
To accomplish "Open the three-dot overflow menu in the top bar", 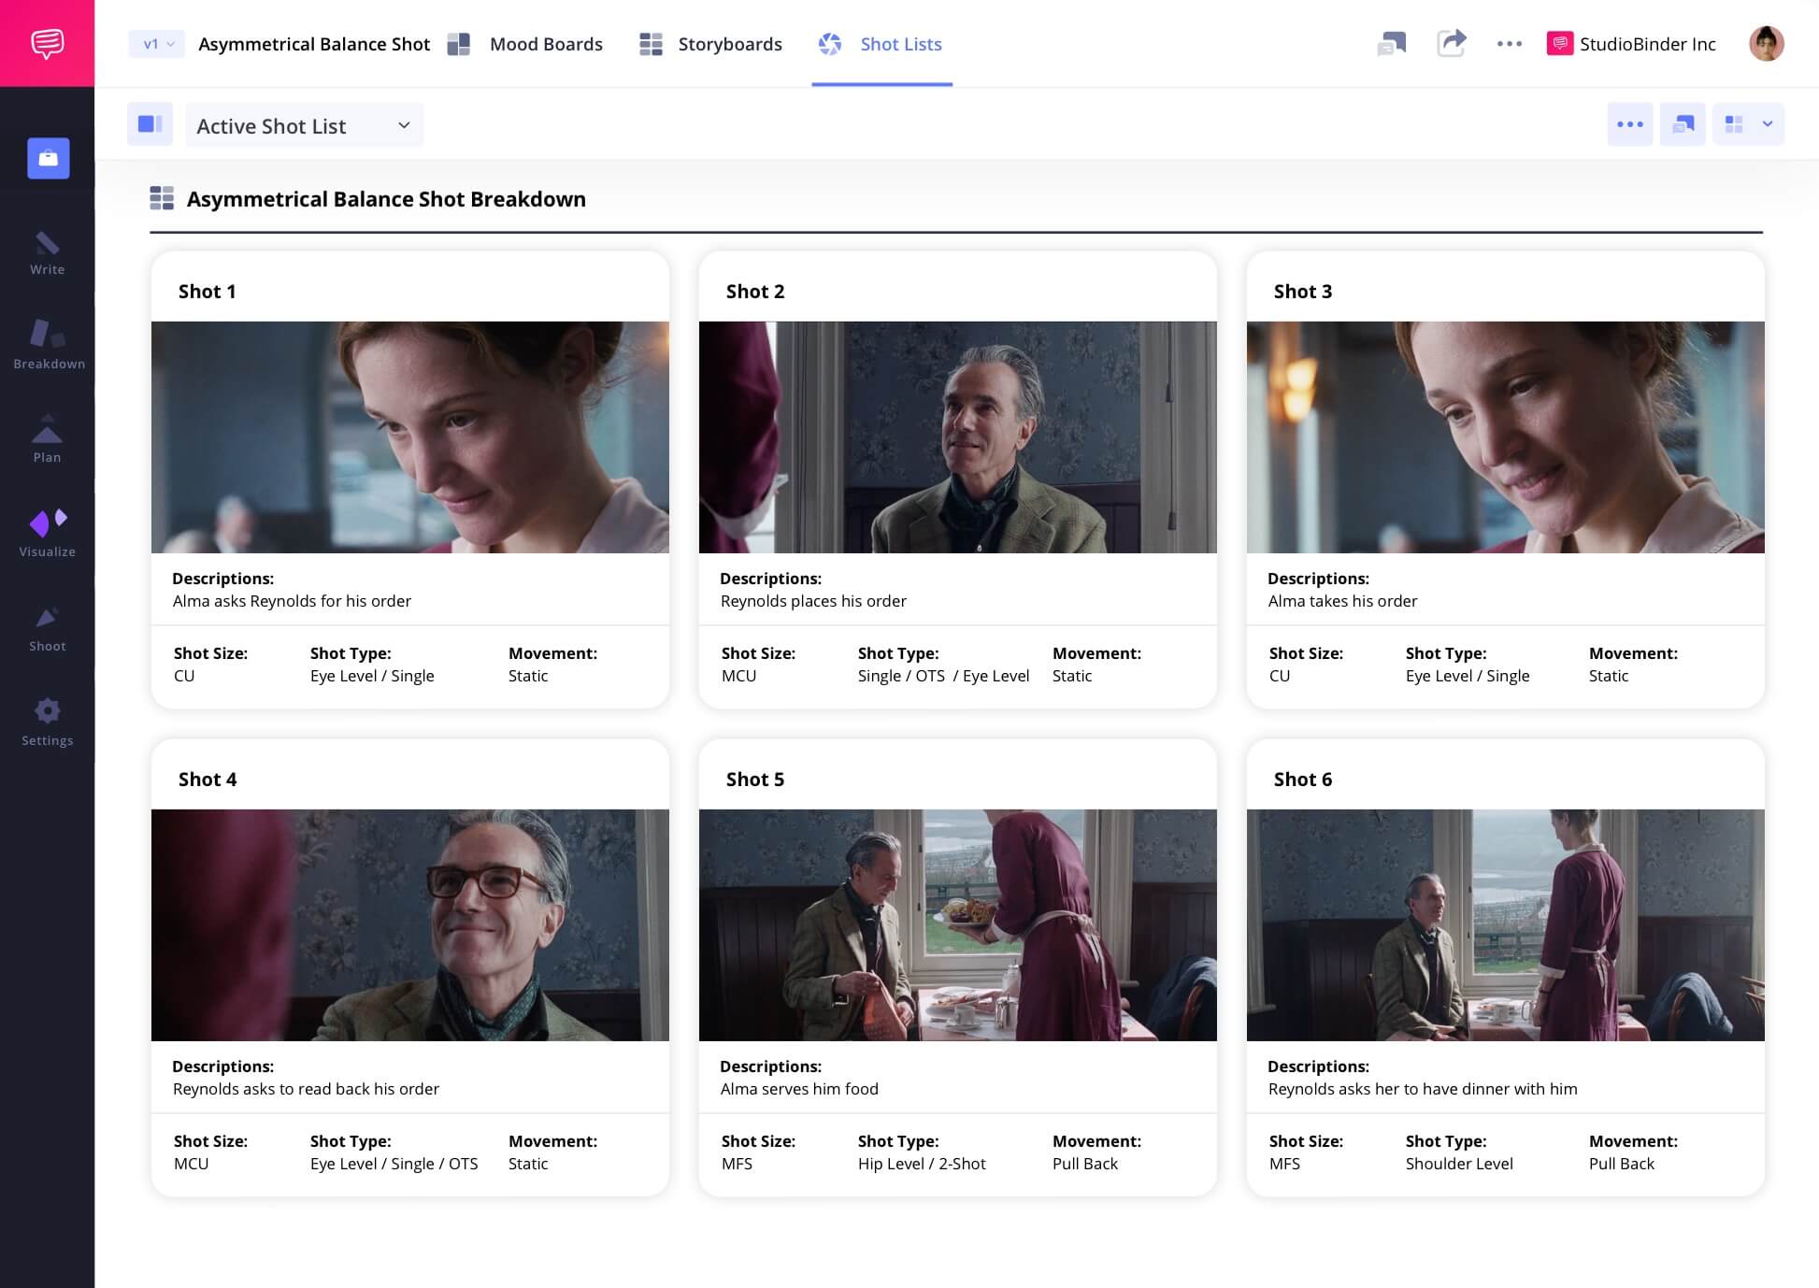I will [1509, 44].
